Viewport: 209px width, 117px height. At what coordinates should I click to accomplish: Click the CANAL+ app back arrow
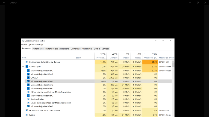pyautogui.click(x=4, y=2)
